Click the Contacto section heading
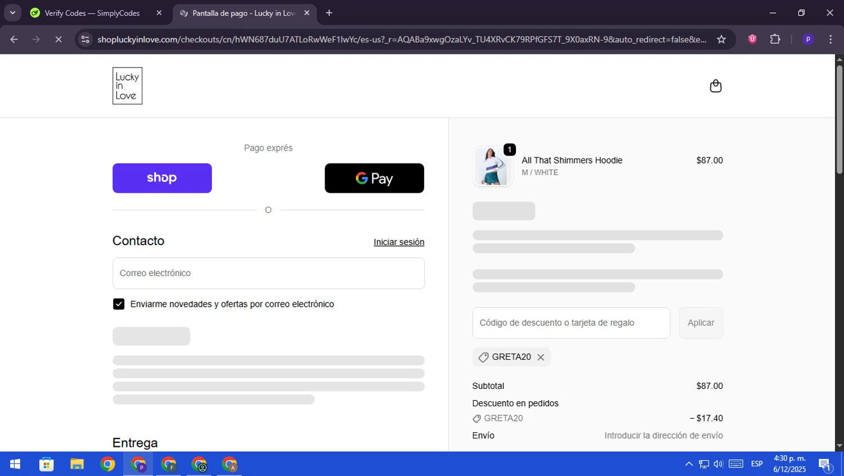This screenshot has height=476, width=844. pyautogui.click(x=138, y=241)
